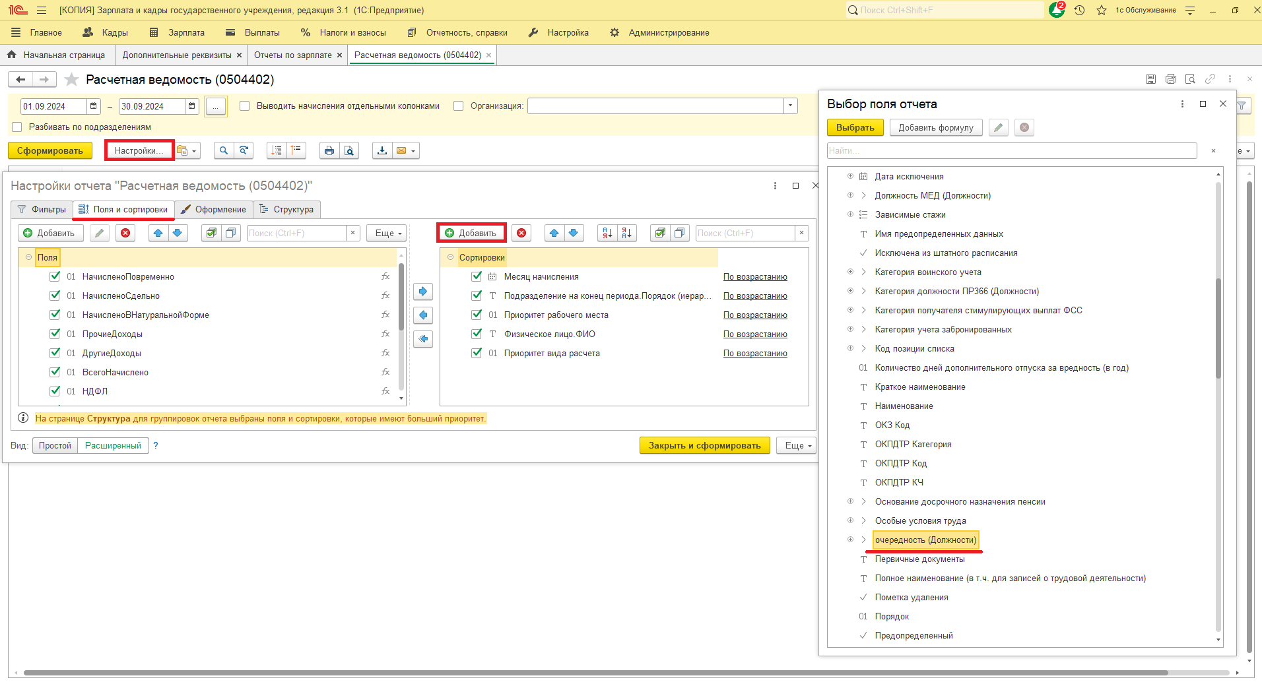
Task: Switch to the Простой view mode
Action: point(55,446)
